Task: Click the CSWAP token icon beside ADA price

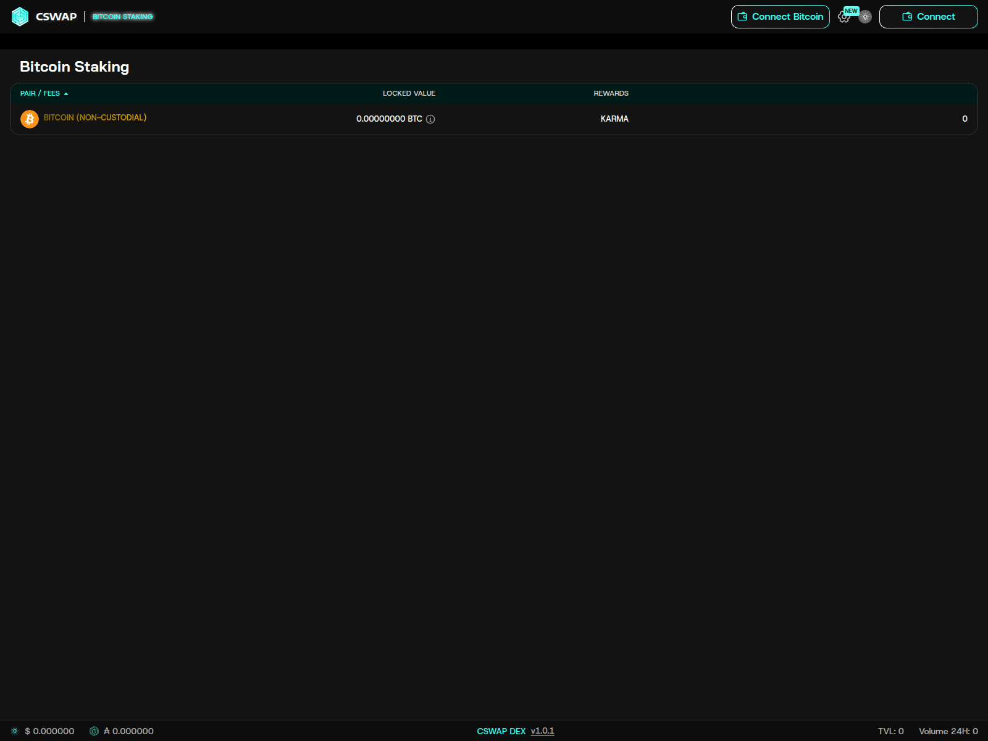Action: pyautogui.click(x=94, y=731)
